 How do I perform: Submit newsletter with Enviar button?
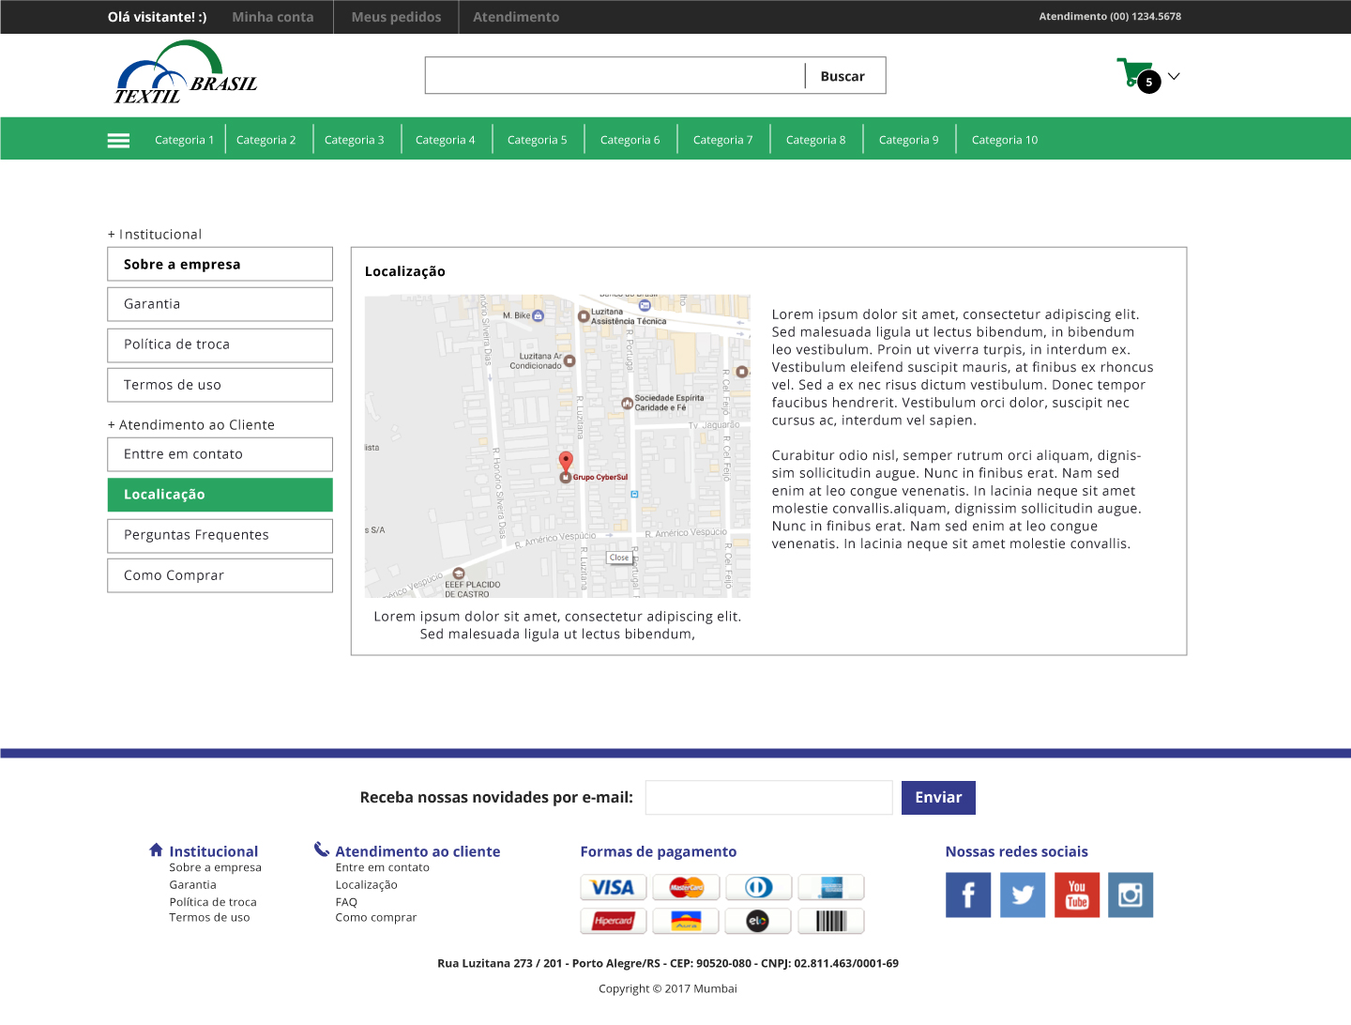coord(938,798)
